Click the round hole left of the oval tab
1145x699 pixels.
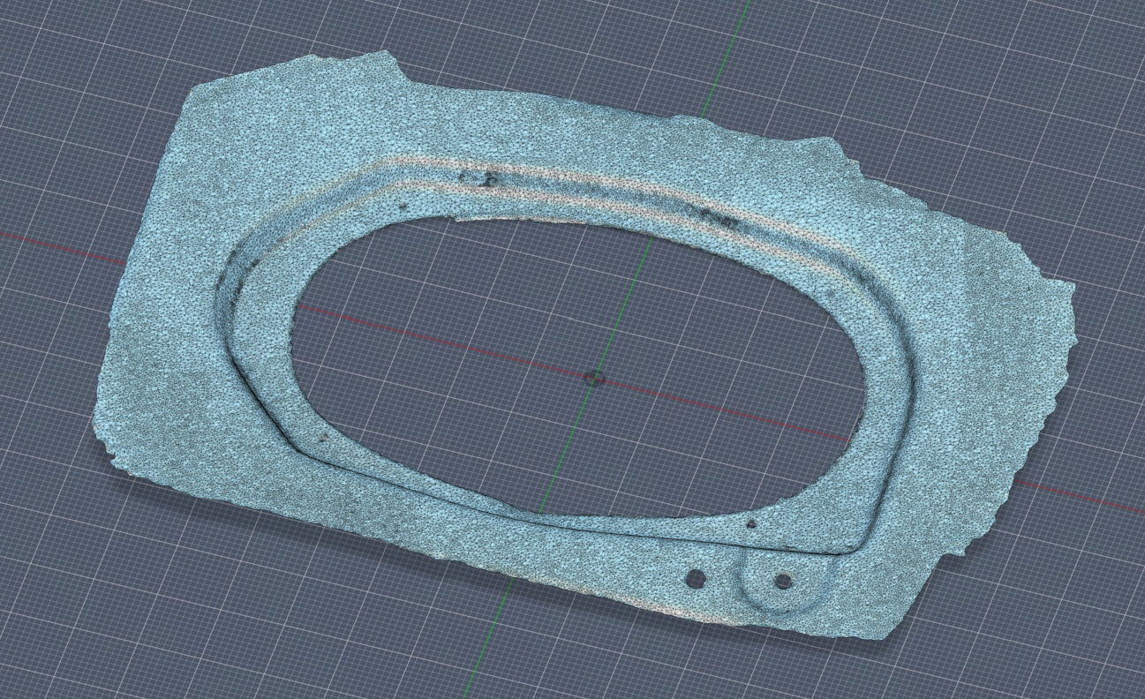(x=696, y=579)
